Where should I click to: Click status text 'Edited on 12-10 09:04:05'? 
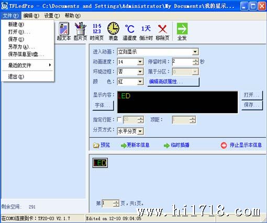pyautogui.click(x=114, y=218)
